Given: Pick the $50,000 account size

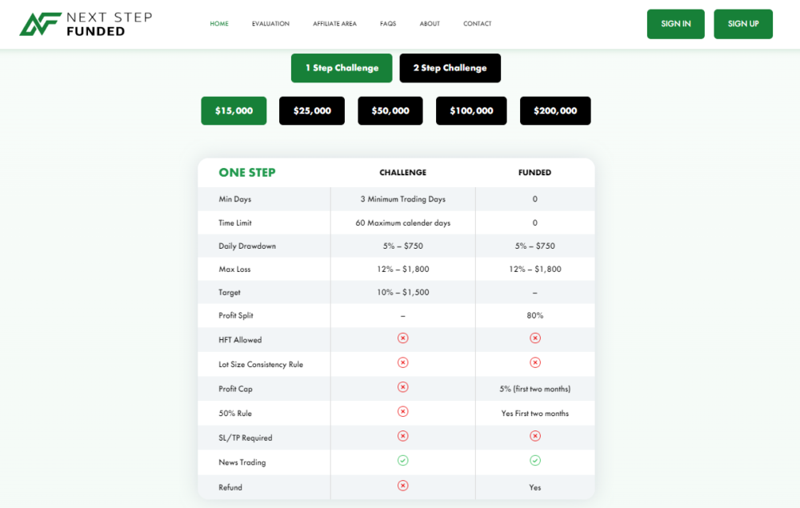Looking at the screenshot, I should click(390, 110).
